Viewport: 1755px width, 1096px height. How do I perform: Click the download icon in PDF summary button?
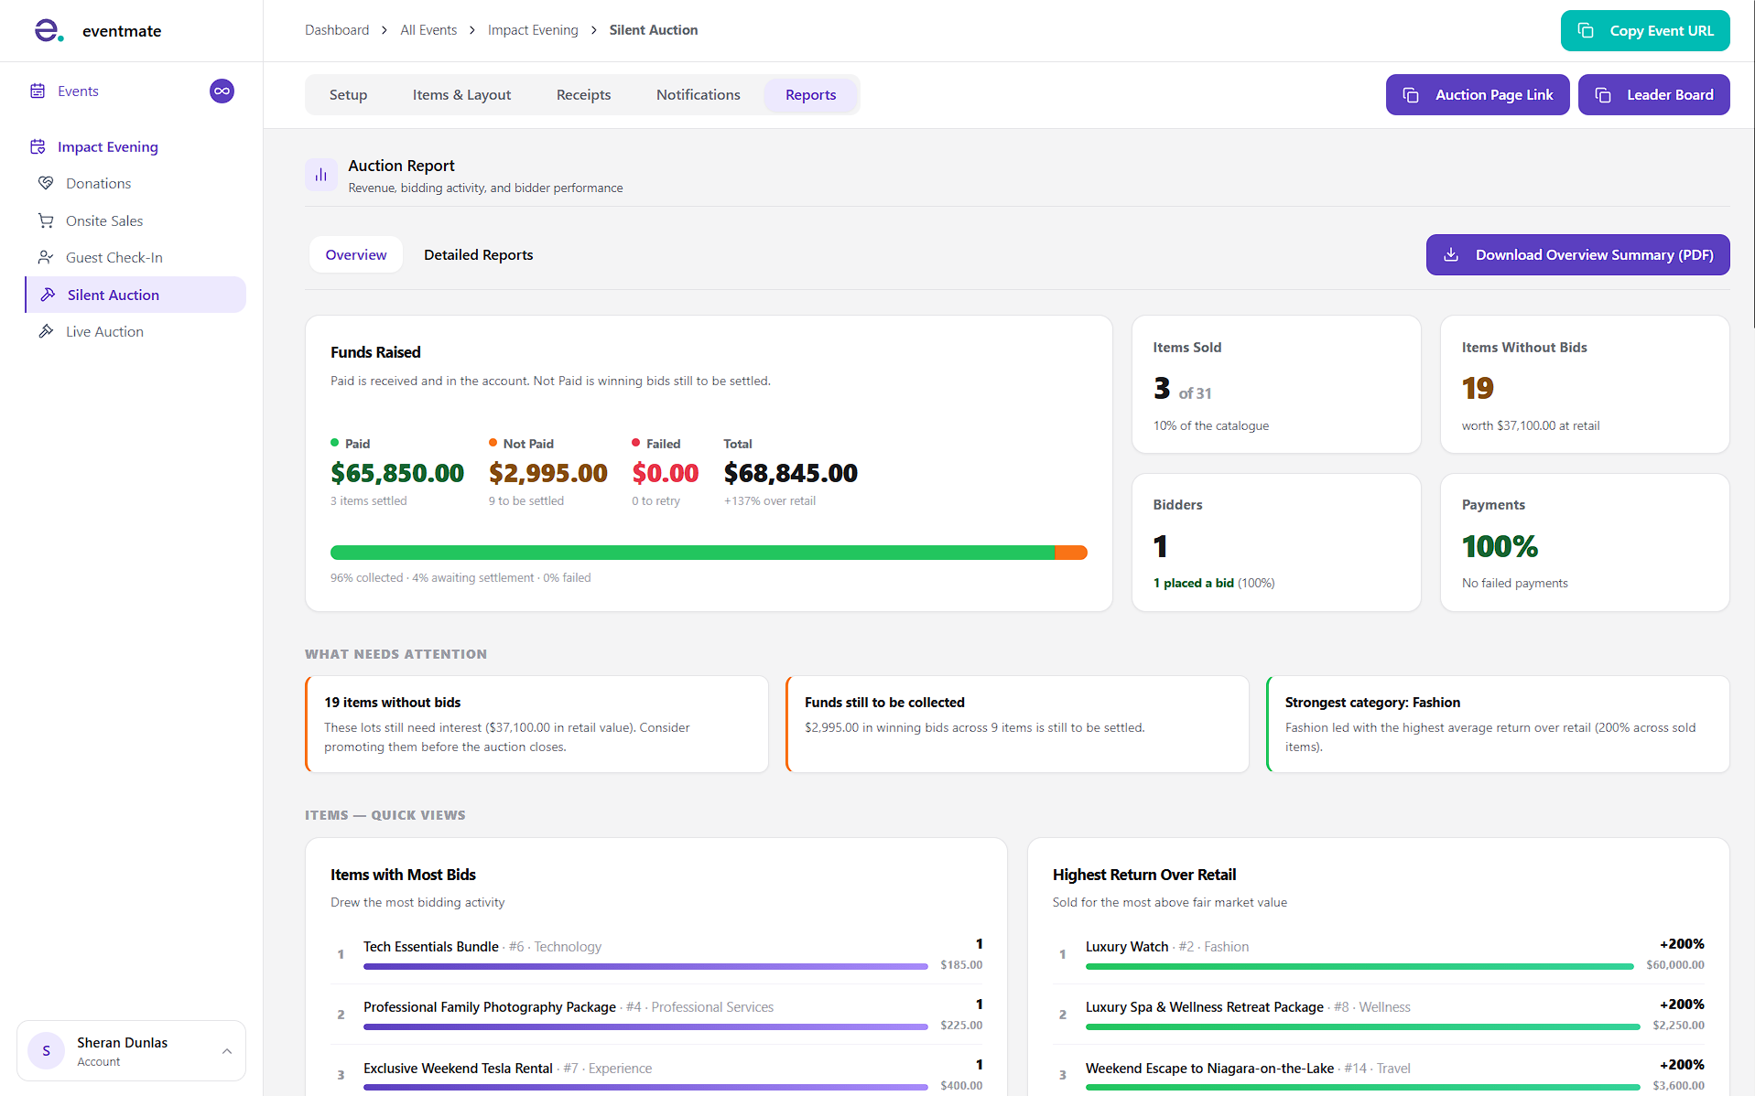1451,254
